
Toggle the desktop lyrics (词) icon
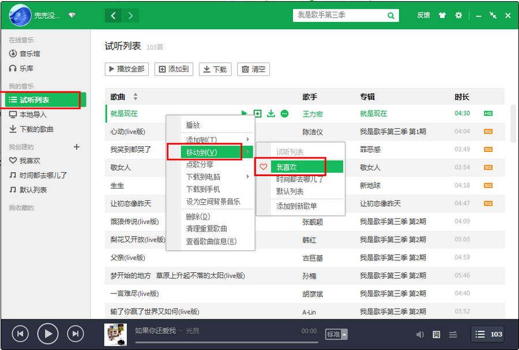pyautogui.click(x=437, y=334)
